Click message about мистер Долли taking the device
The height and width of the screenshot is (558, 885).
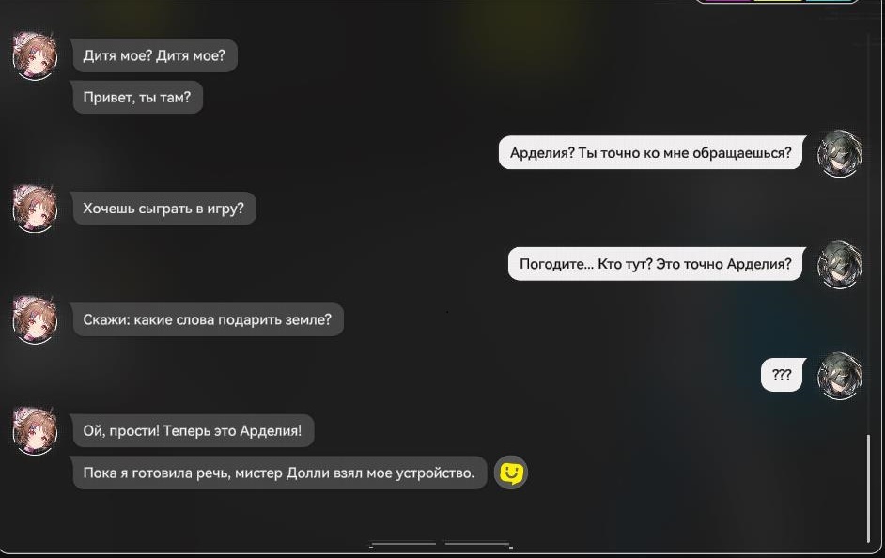(279, 473)
